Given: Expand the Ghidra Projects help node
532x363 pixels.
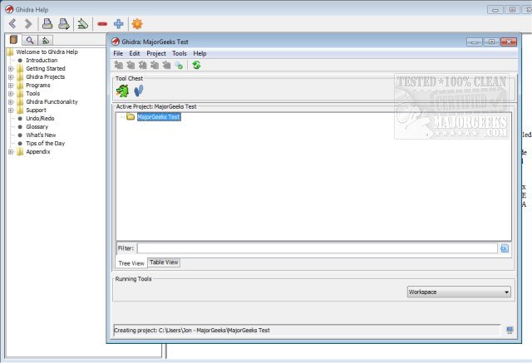Looking at the screenshot, I should (11, 77).
